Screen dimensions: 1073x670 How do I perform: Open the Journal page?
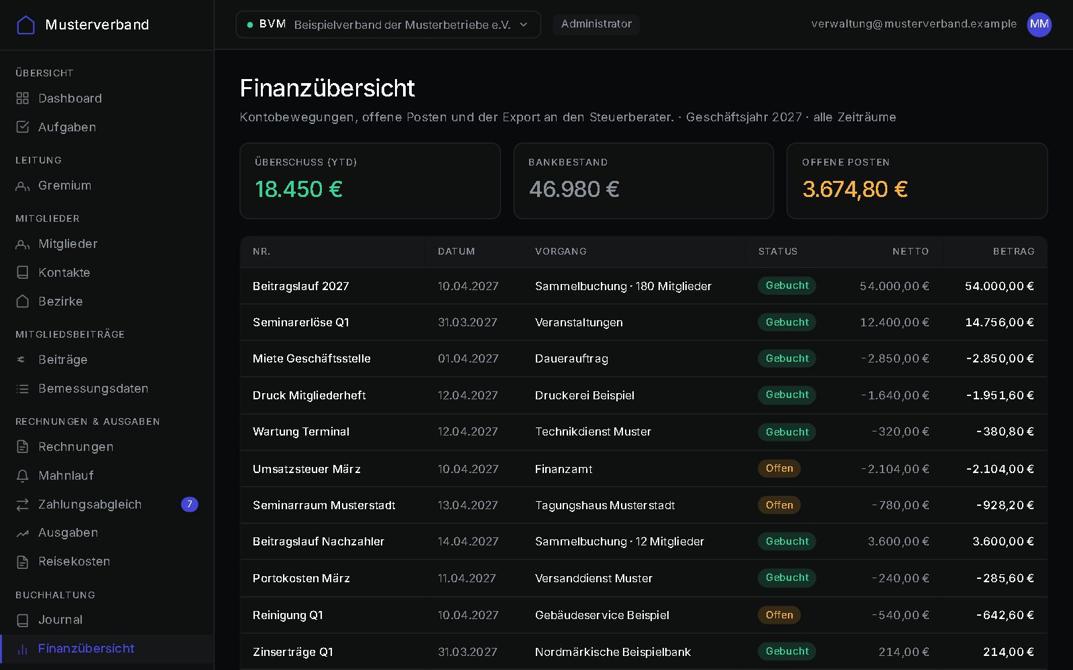click(107, 620)
